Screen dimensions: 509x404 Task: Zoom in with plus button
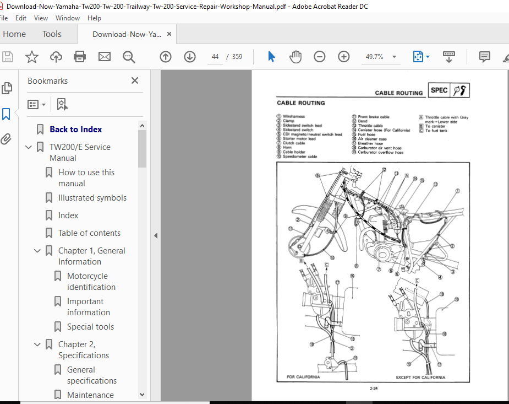[344, 57]
